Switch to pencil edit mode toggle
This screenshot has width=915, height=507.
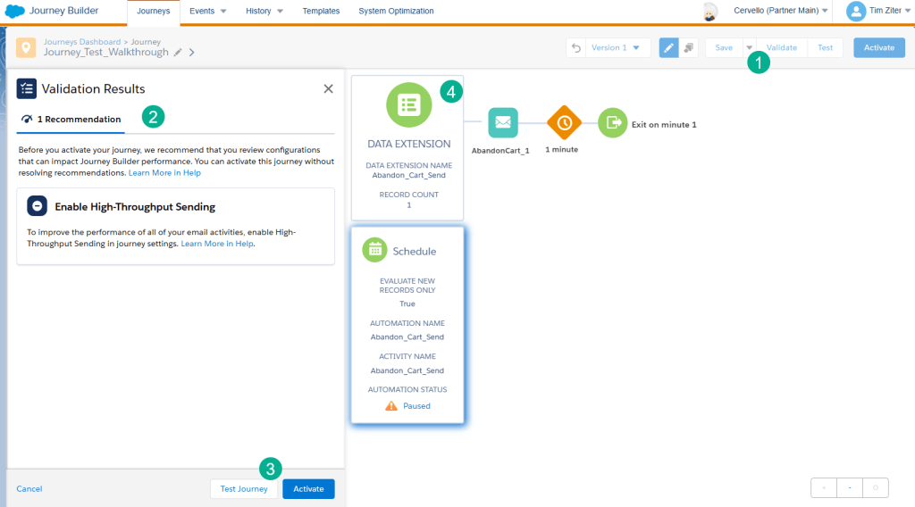[668, 48]
